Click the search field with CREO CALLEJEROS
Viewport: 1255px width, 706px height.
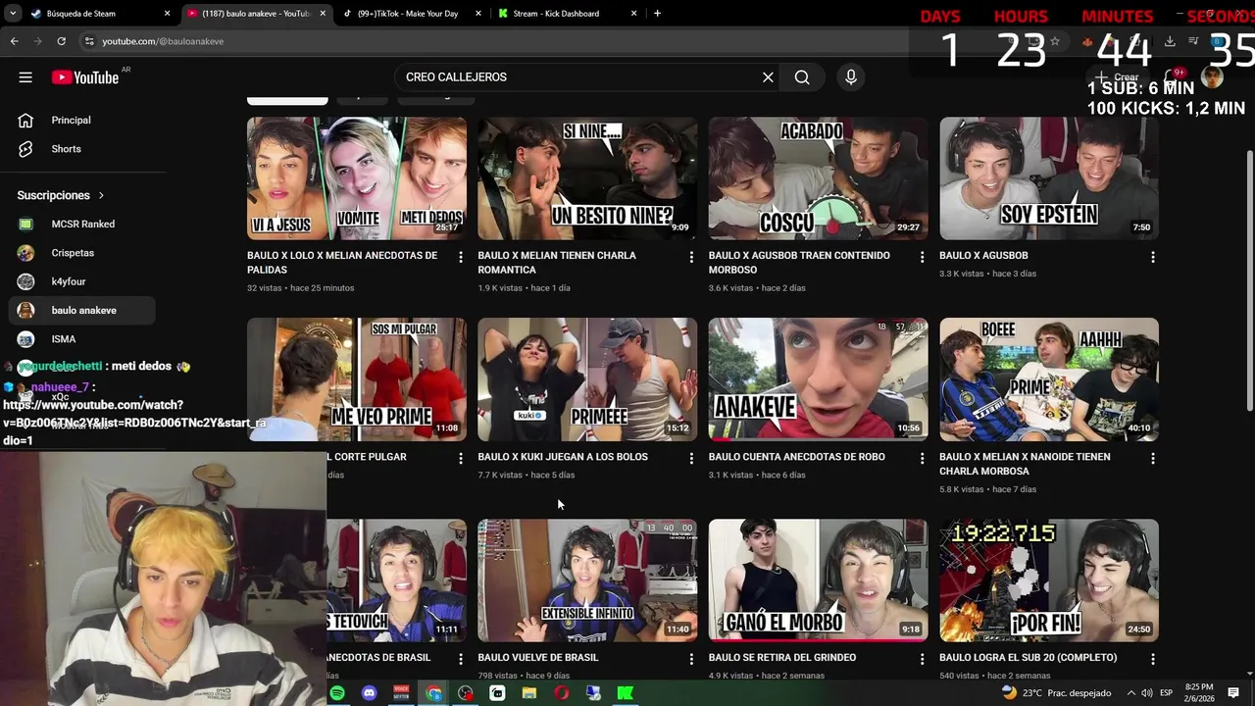pyautogui.click(x=578, y=77)
